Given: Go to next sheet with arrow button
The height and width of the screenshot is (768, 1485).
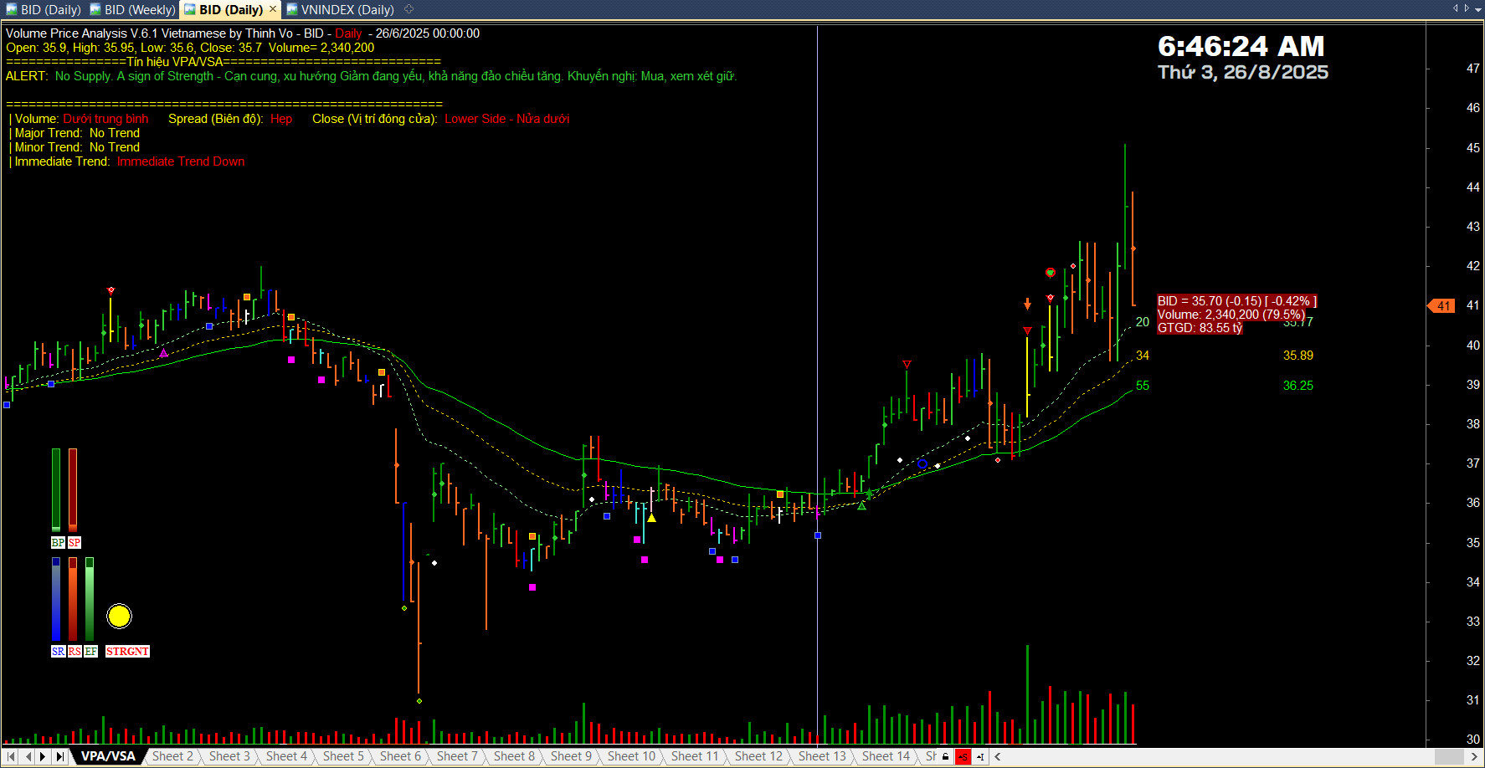Looking at the screenshot, I should [43, 756].
